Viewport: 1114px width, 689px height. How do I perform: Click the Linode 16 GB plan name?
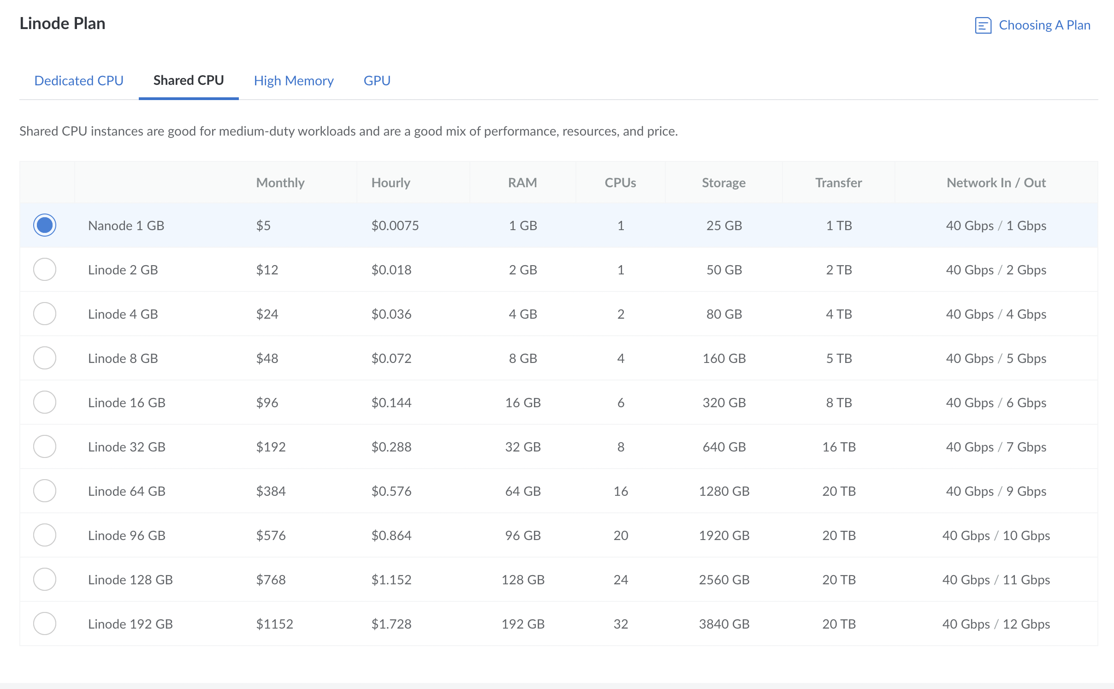click(127, 403)
